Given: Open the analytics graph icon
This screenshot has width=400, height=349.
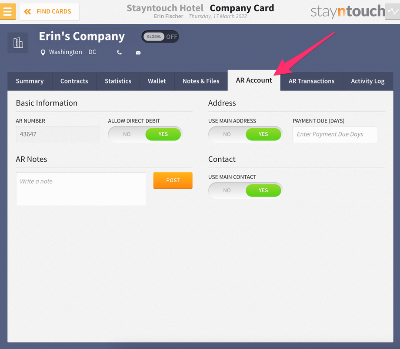Looking at the screenshot, I should [393, 11].
